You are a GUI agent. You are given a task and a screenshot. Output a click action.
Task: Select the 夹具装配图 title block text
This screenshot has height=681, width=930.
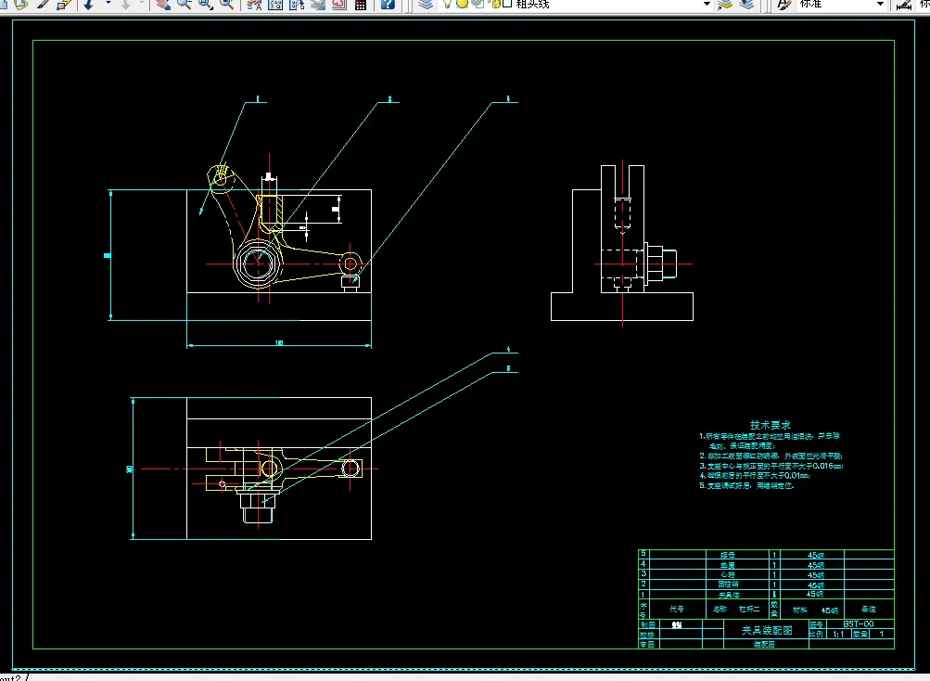click(x=767, y=630)
